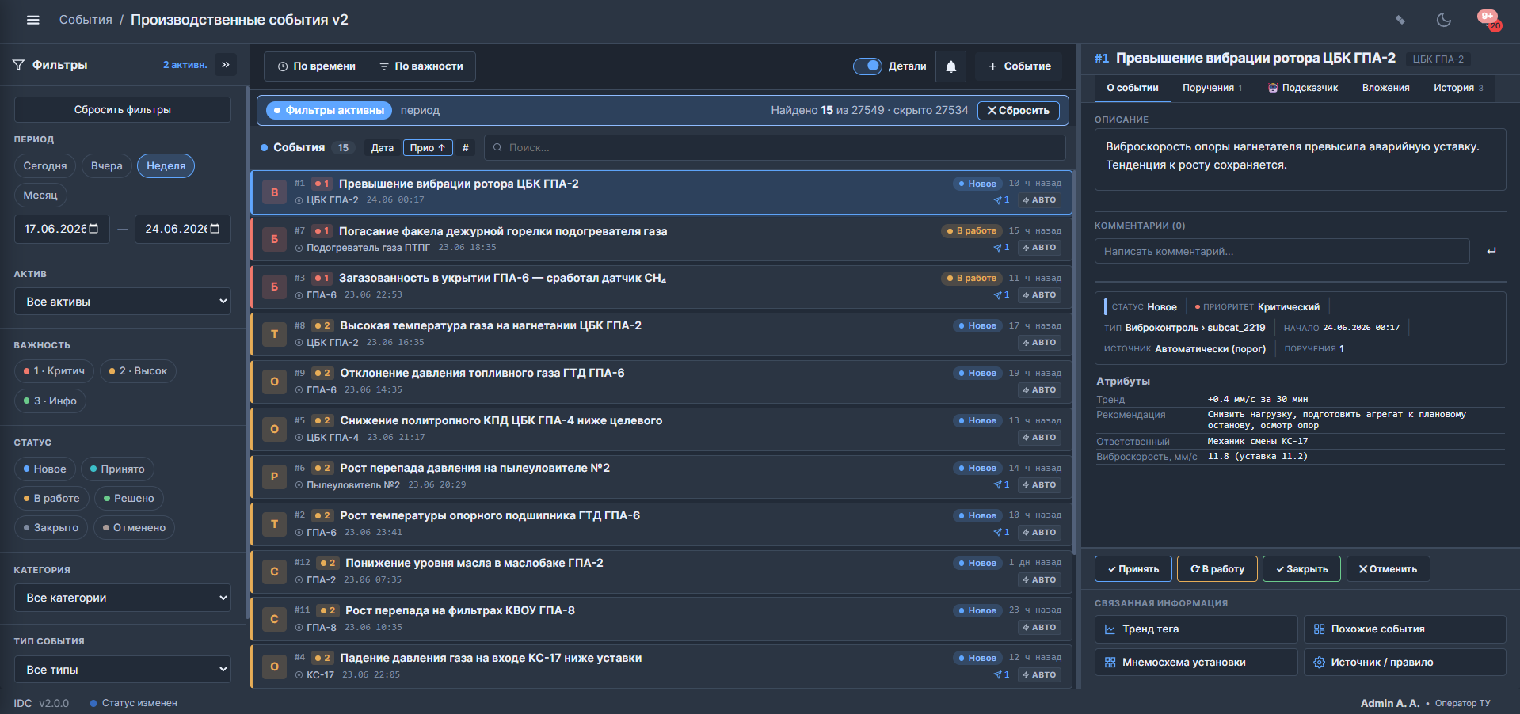
Task: Open Тренд тега related info
Action: coord(1196,629)
